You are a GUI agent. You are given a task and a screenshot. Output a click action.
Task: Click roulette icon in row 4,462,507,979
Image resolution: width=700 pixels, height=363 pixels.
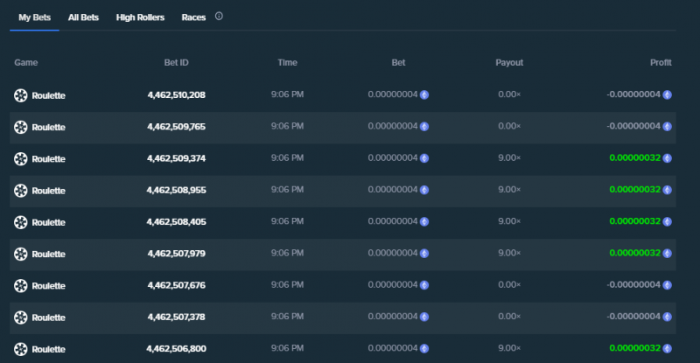click(20, 254)
